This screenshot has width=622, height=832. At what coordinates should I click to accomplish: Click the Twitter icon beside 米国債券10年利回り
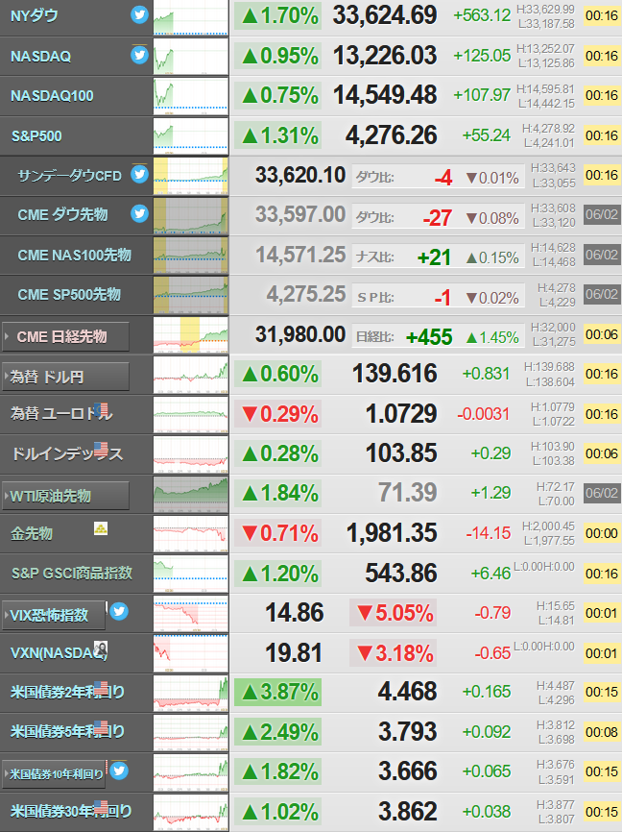(119, 770)
